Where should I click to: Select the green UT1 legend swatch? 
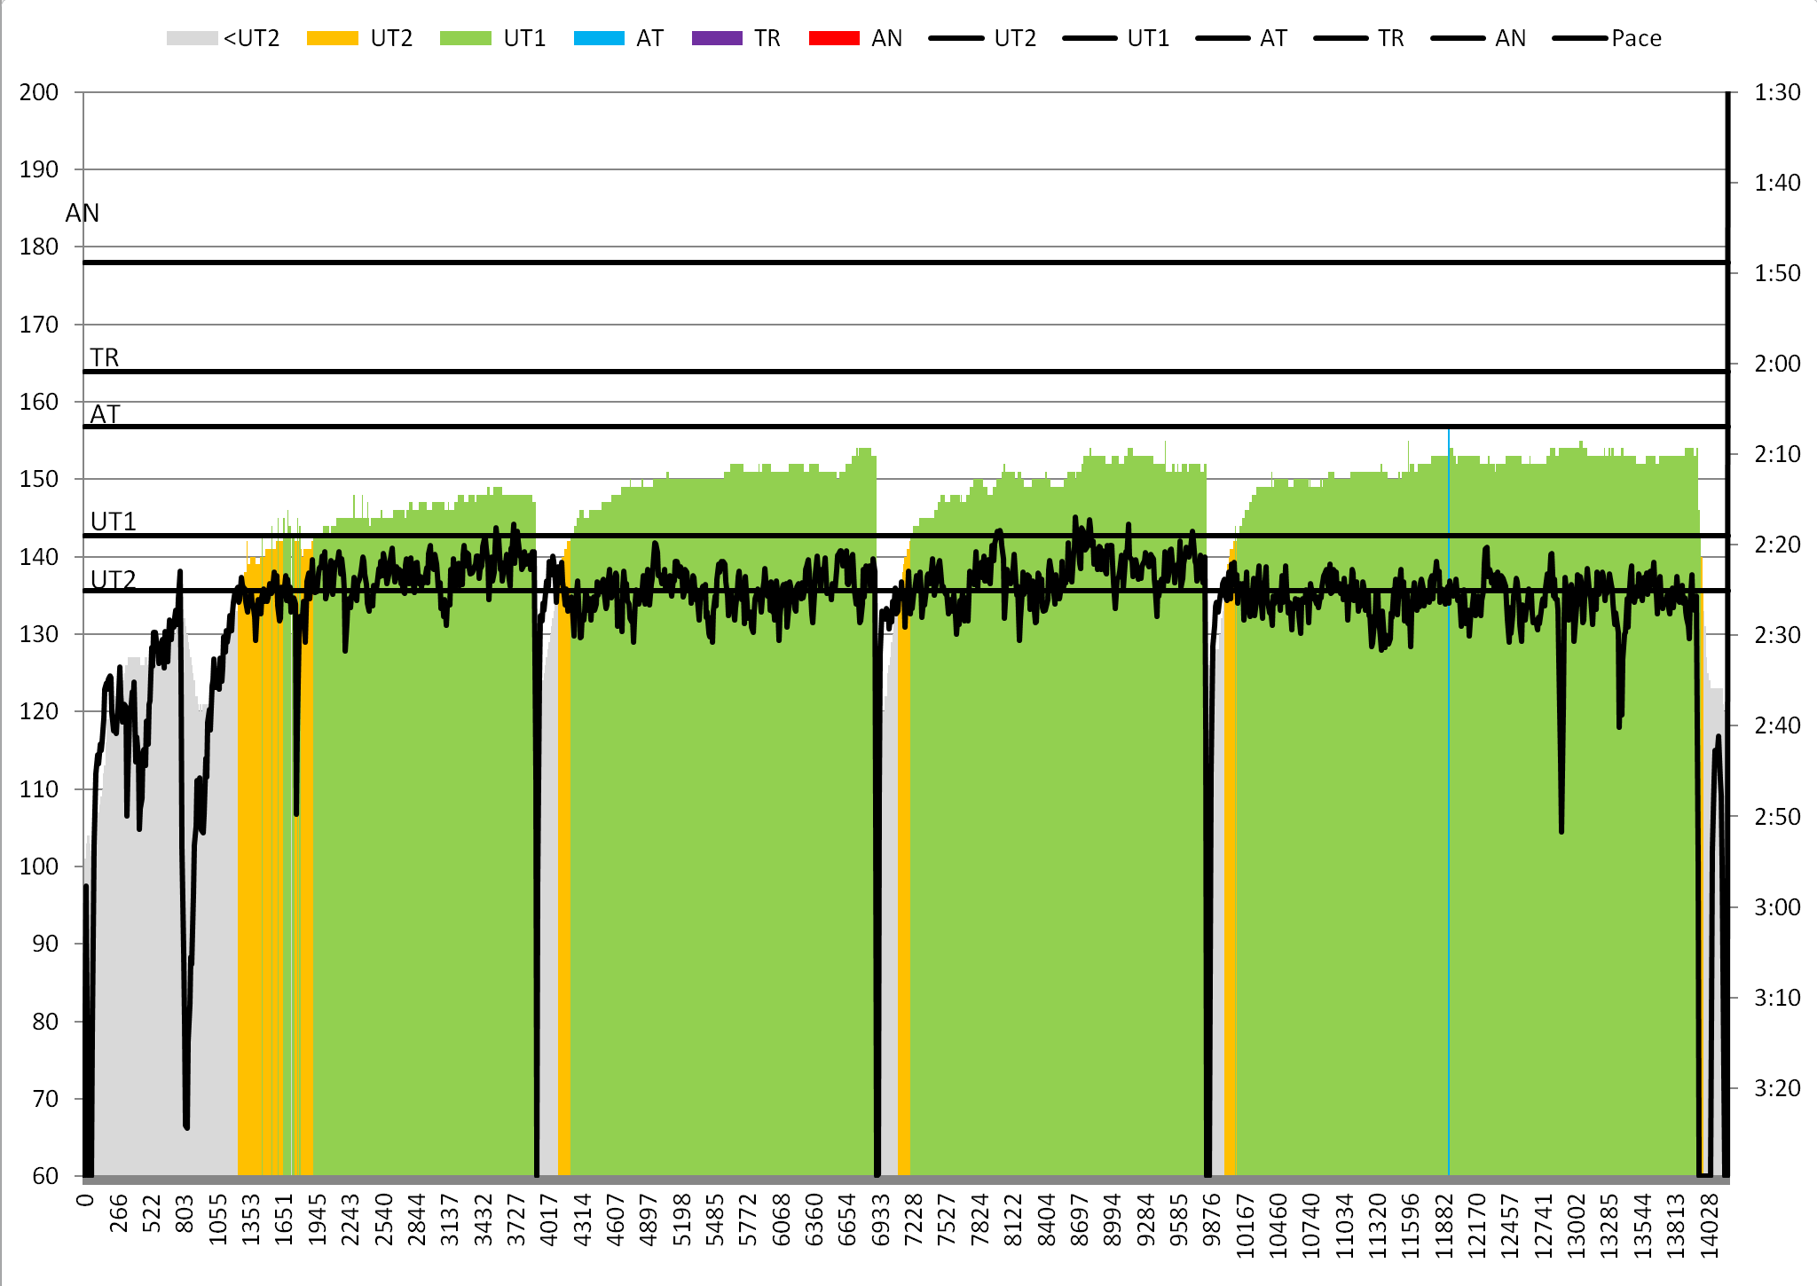click(465, 38)
